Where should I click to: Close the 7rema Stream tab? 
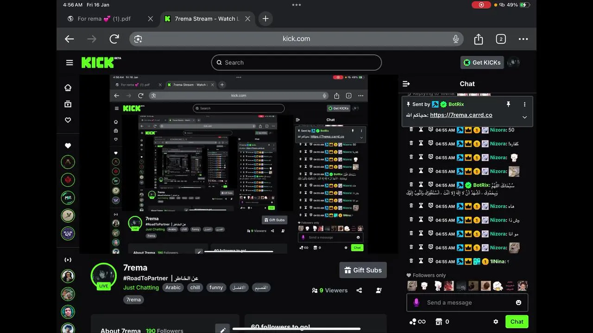pyautogui.click(x=247, y=18)
